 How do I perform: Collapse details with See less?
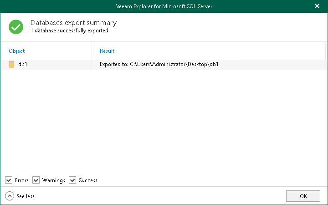tap(25, 196)
